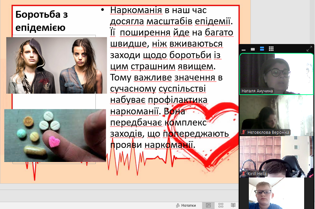Click the text досягла масштабів епідемії
This screenshot has width=315, height=209.
tap(171, 21)
